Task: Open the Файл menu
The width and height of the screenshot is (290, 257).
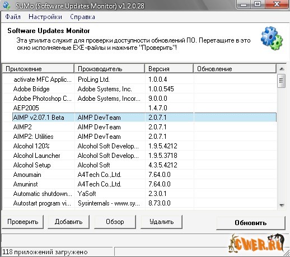Action: [x=13, y=17]
